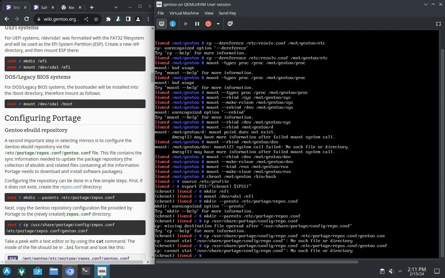Open the manage VM snapshots icon
The width and height of the screenshot is (445, 278).
pyautogui.click(x=230, y=24)
